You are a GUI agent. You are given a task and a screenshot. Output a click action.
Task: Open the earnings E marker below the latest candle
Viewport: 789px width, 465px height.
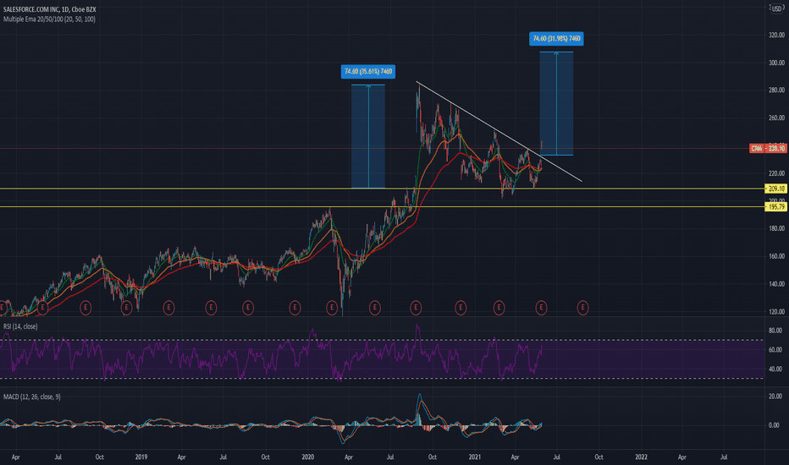click(x=541, y=307)
